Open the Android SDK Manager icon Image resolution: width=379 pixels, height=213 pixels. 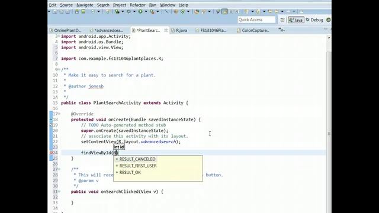pyautogui.click(x=76, y=12)
